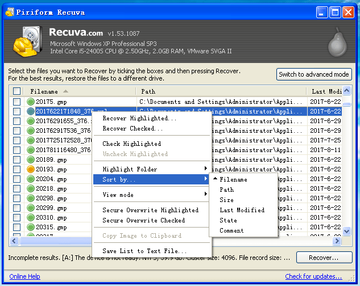
Task: Click the green state dot for 201762917536_376
Action: (31, 131)
